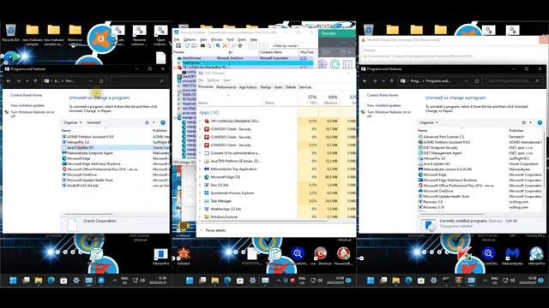549x308 pixels.
Task: Open the Help menu in Process Explorer
Action: coord(254,40)
